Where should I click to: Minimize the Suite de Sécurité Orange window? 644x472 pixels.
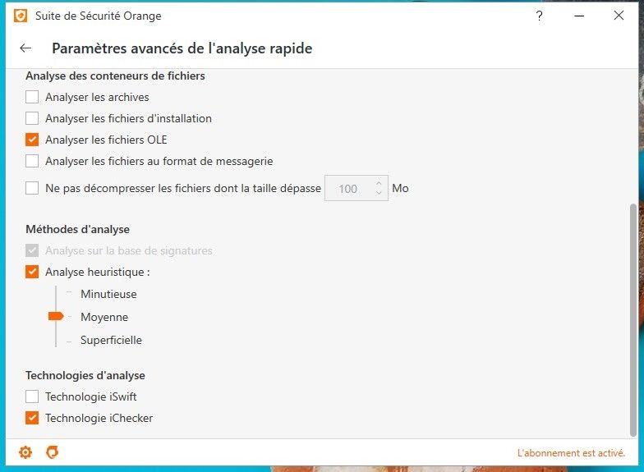click(x=579, y=16)
